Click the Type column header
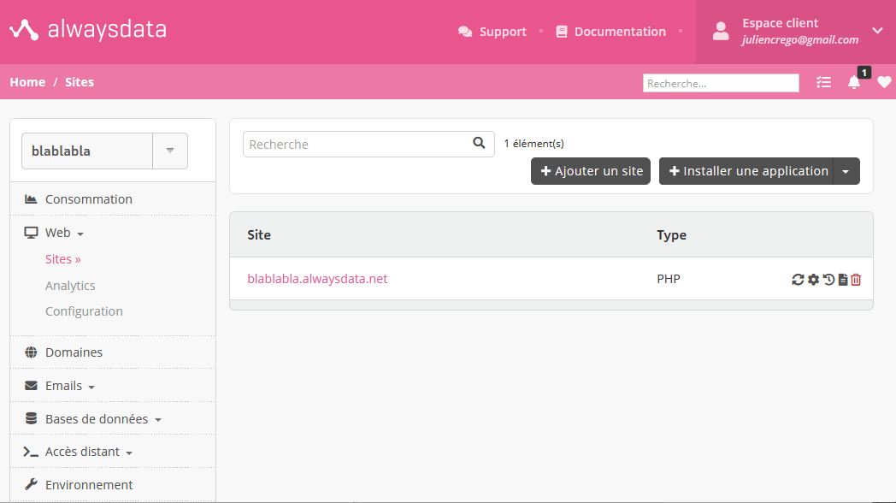Image resolution: width=896 pixels, height=503 pixels. pyautogui.click(x=671, y=235)
